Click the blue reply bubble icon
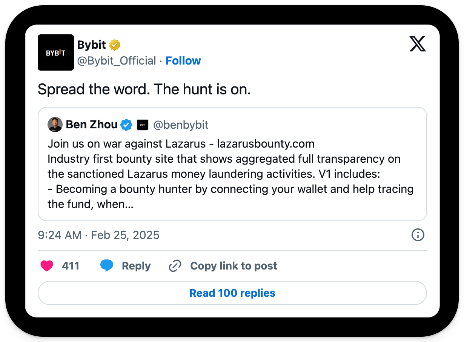Viewport: 464px width, 342px height. coord(107,266)
